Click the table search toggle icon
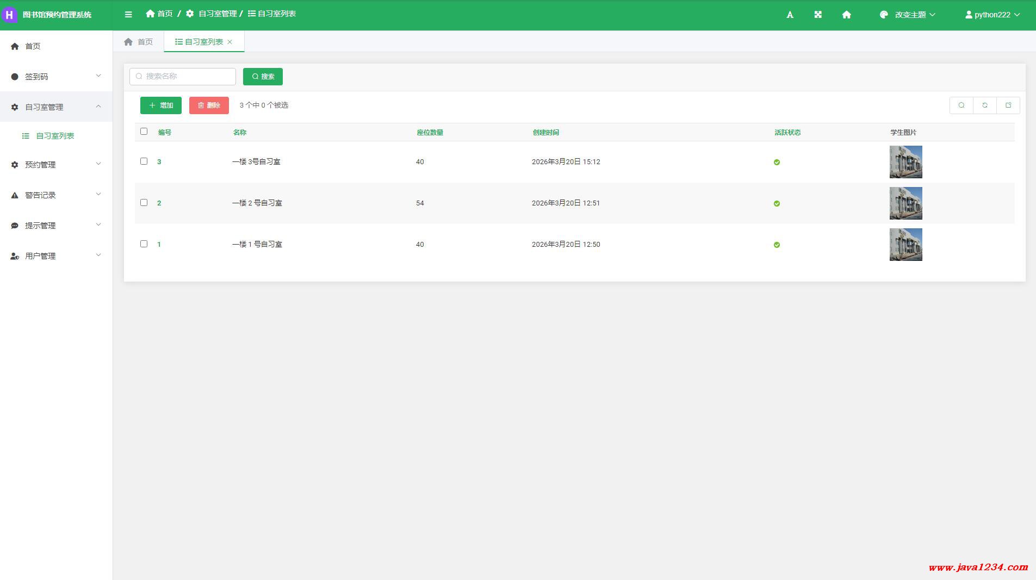 [961, 105]
